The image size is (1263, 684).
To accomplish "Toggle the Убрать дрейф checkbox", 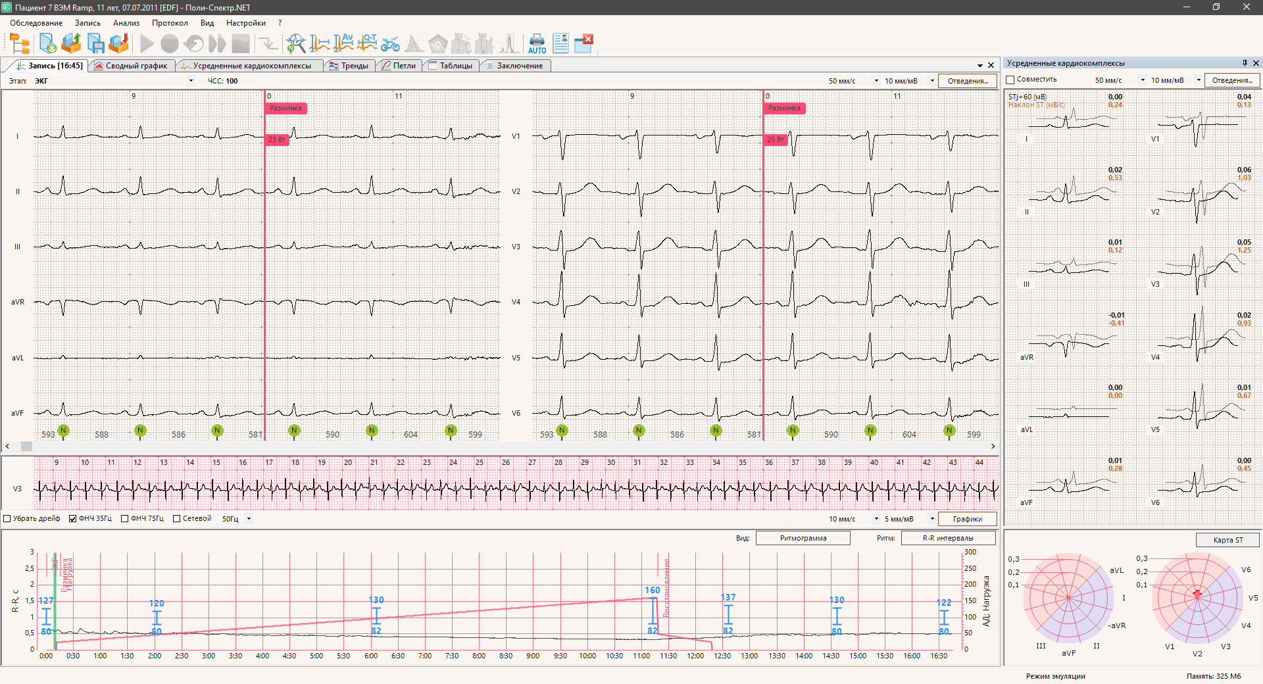I will (7, 519).
